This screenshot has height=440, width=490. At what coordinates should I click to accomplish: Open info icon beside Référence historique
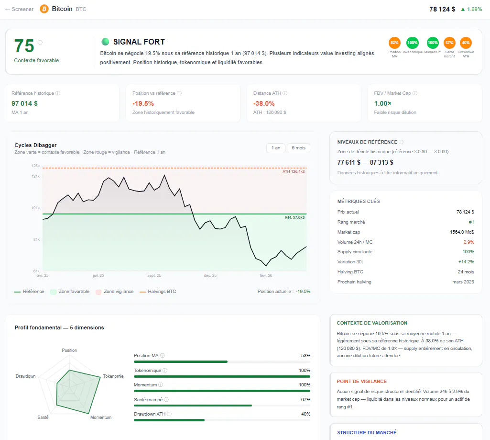(x=58, y=93)
